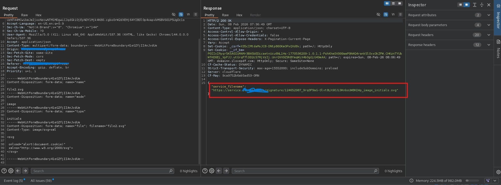Image resolution: width=501 pixels, height=185 pixels.
Task: Click "Cf-Cache-Status: DYNAMIC" response header
Action: click(x=230, y=65)
